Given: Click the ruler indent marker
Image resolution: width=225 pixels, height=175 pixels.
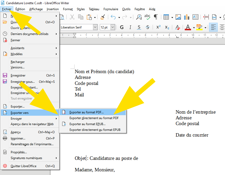Looking at the screenshot, I should click(x=75, y=36).
